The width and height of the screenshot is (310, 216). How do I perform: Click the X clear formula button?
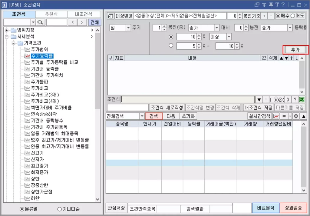coord(288,99)
